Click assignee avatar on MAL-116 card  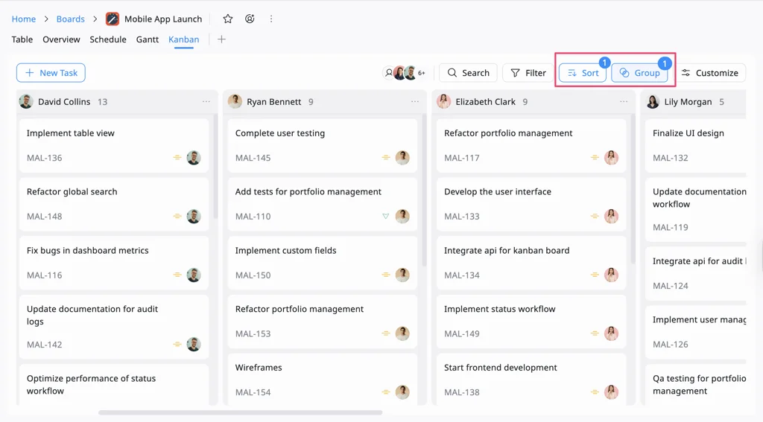click(x=194, y=275)
